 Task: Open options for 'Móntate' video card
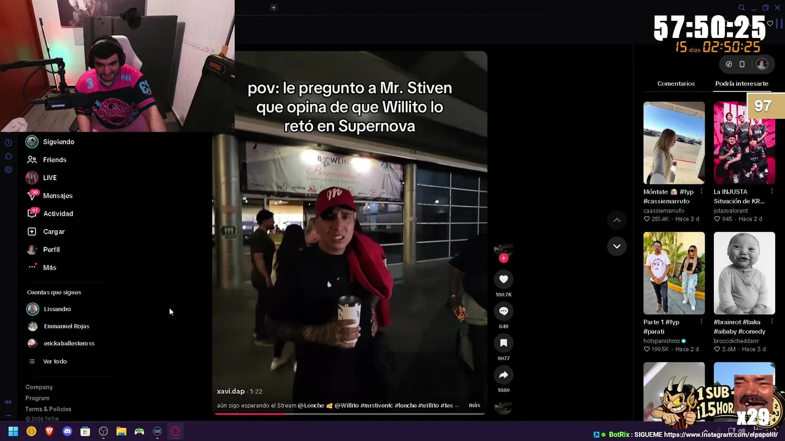tap(701, 192)
